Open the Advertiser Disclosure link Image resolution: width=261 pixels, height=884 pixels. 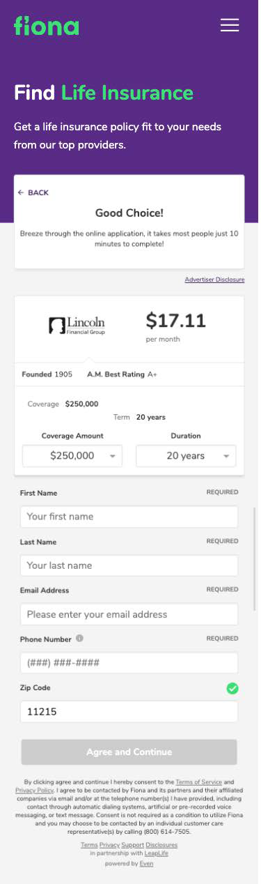pyautogui.click(x=214, y=280)
